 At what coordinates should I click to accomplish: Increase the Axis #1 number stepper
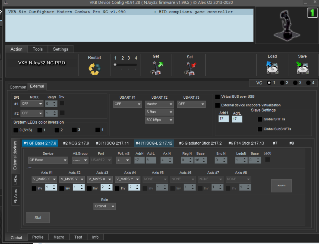pyautogui.click(x=54, y=186)
